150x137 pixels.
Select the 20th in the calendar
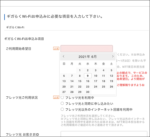[x=64, y=87]
